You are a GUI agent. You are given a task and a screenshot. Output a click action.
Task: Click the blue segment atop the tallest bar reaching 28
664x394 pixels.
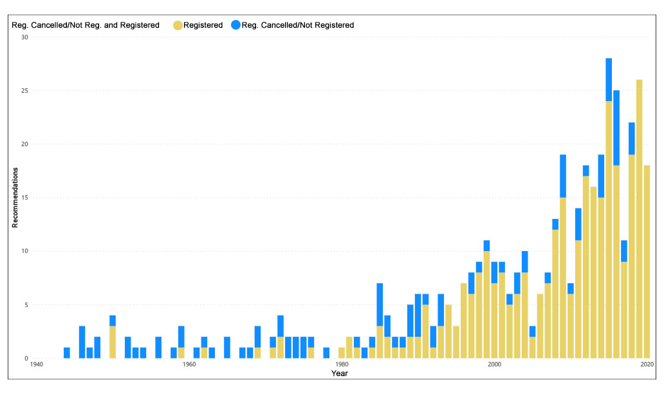tap(609, 80)
